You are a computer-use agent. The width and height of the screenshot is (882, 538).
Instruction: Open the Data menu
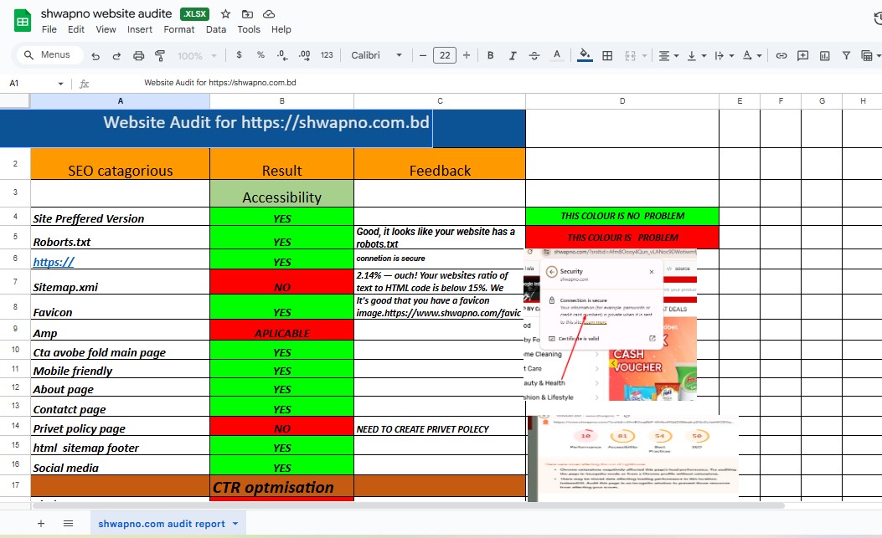(215, 28)
